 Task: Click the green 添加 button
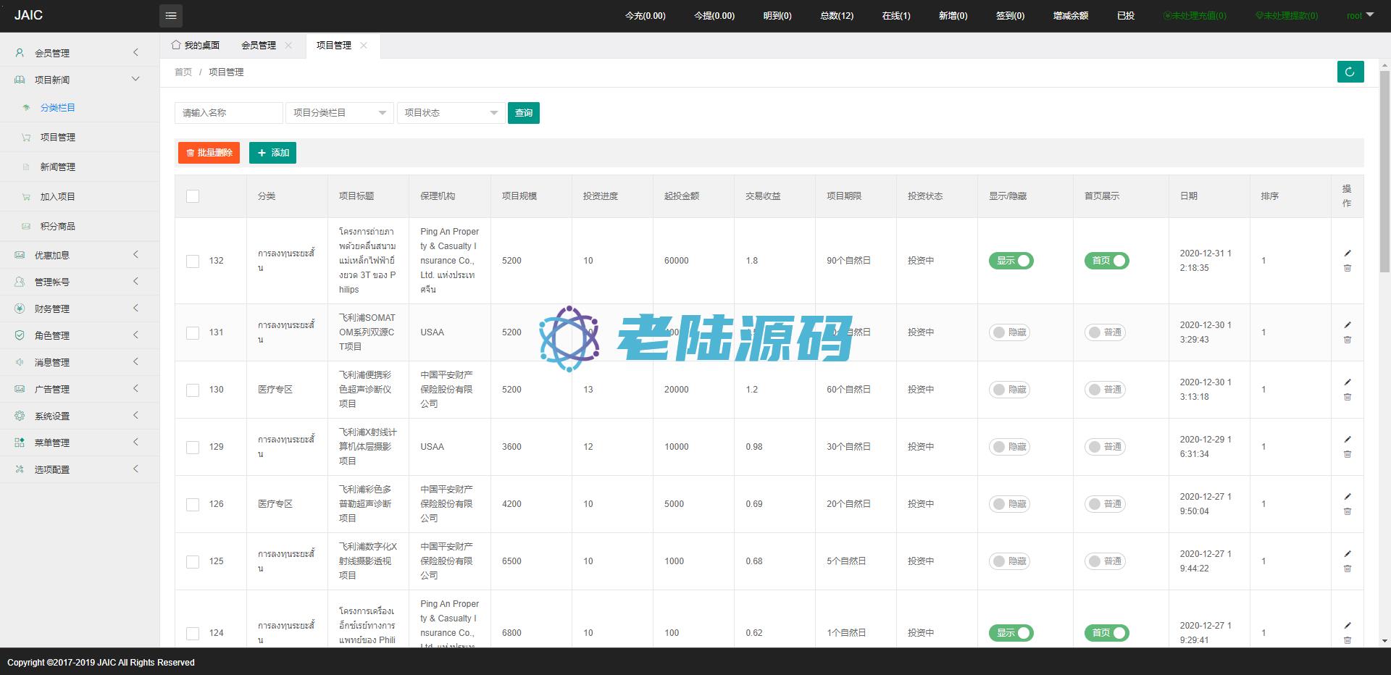pyautogui.click(x=272, y=153)
